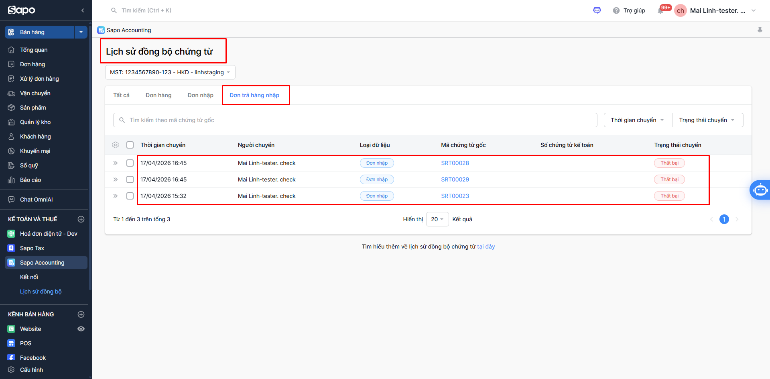Collapse the sidebar with the arrow icon
Image resolution: width=770 pixels, height=379 pixels.
point(83,10)
